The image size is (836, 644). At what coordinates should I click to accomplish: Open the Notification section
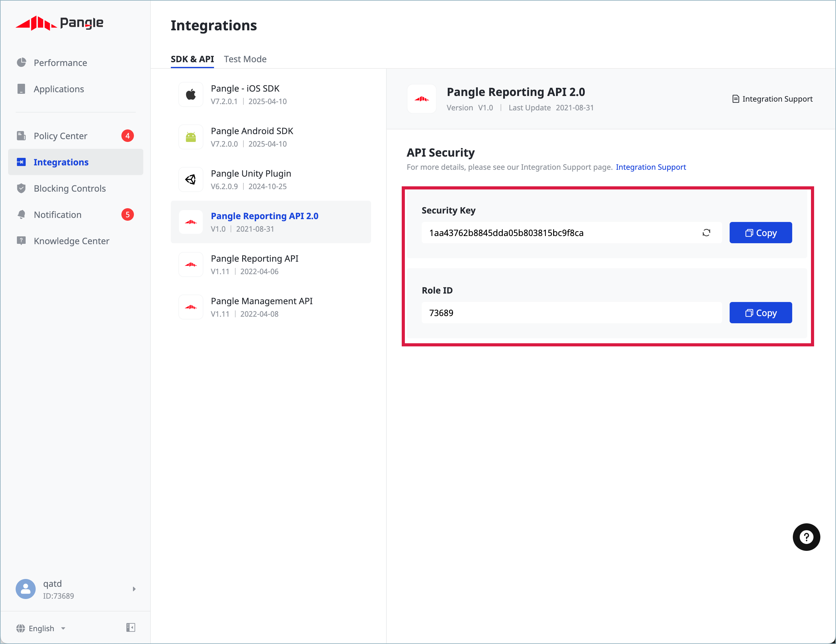tap(75, 215)
